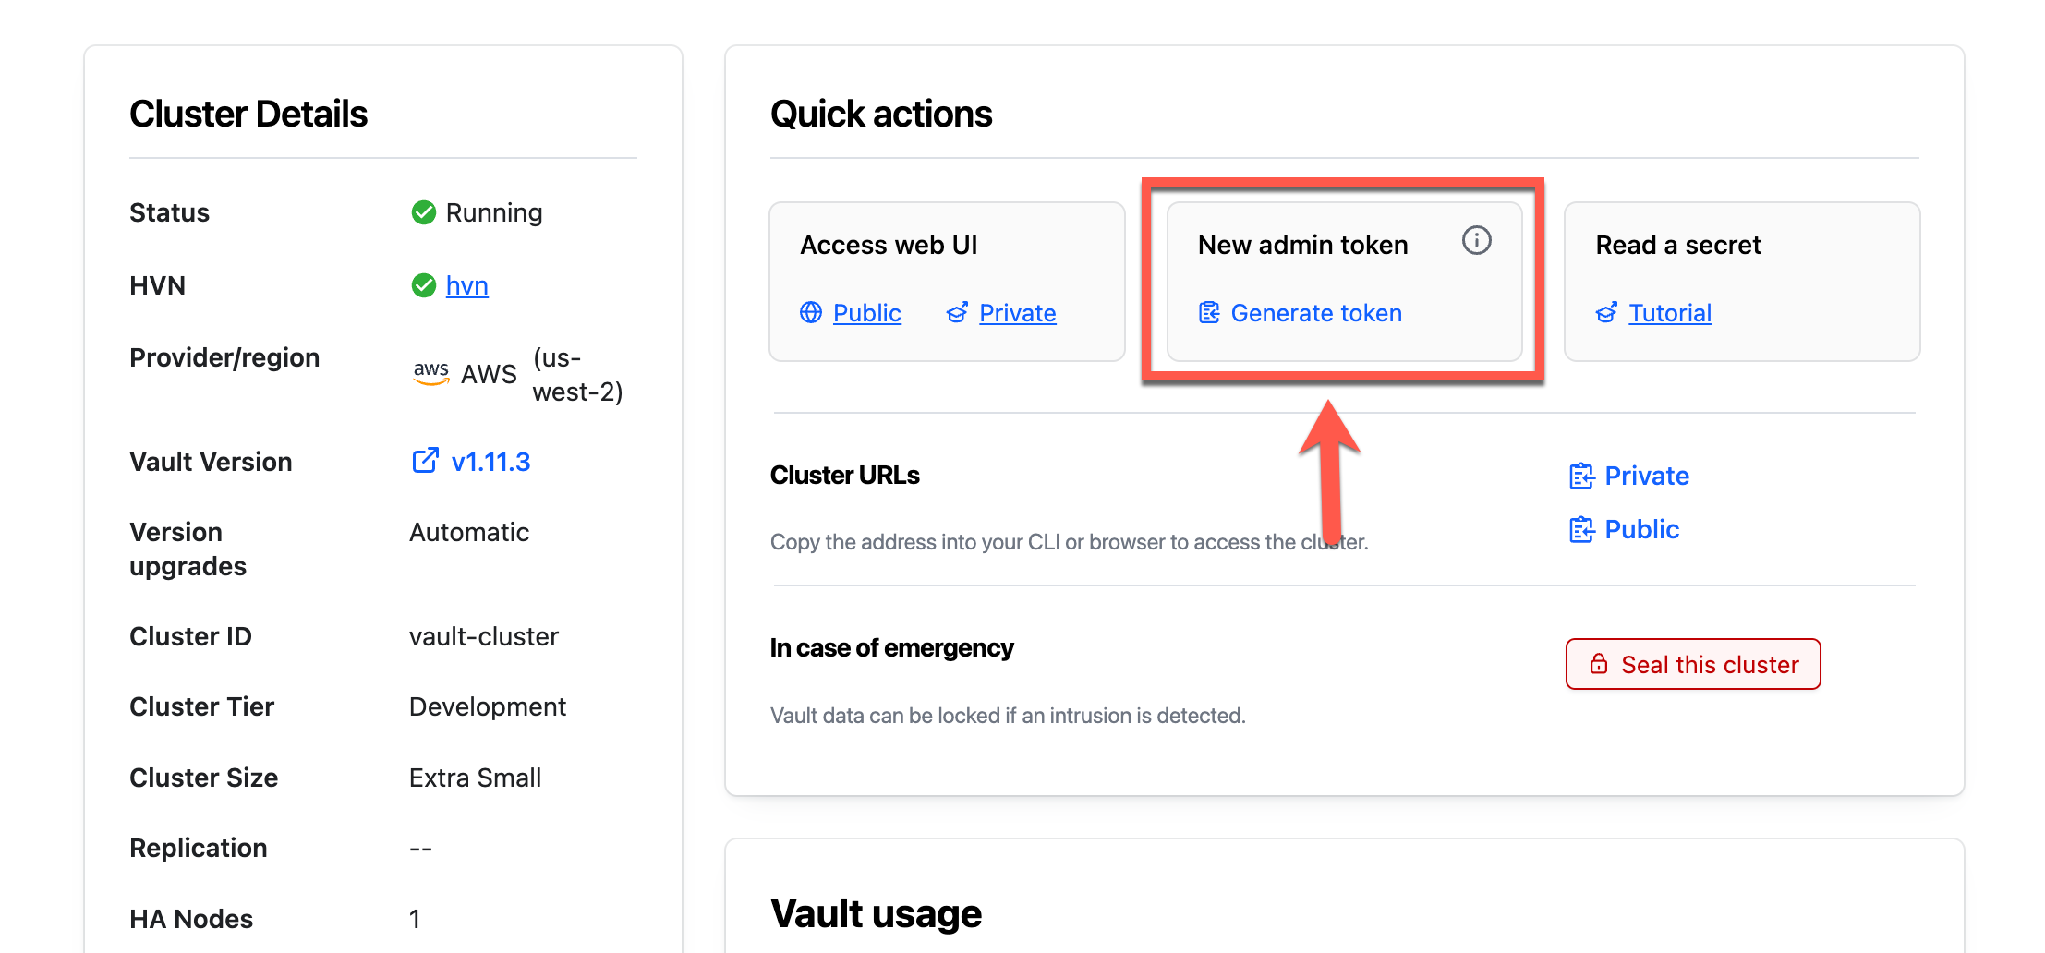2045x953 pixels.
Task: Click the key icon beside Private web UI link
Action: (958, 313)
